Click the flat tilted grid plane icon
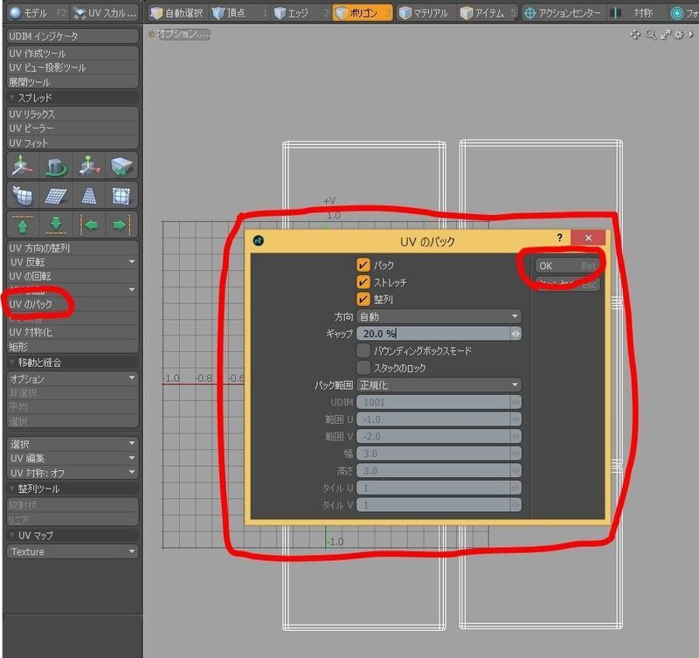 [56, 195]
